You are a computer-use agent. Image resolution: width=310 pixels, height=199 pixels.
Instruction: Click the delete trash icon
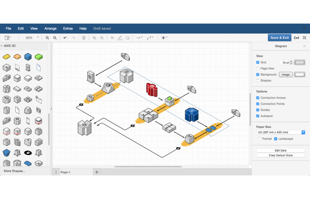(84, 38)
